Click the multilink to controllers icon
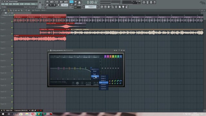The image size is (206, 116). (80, 2)
